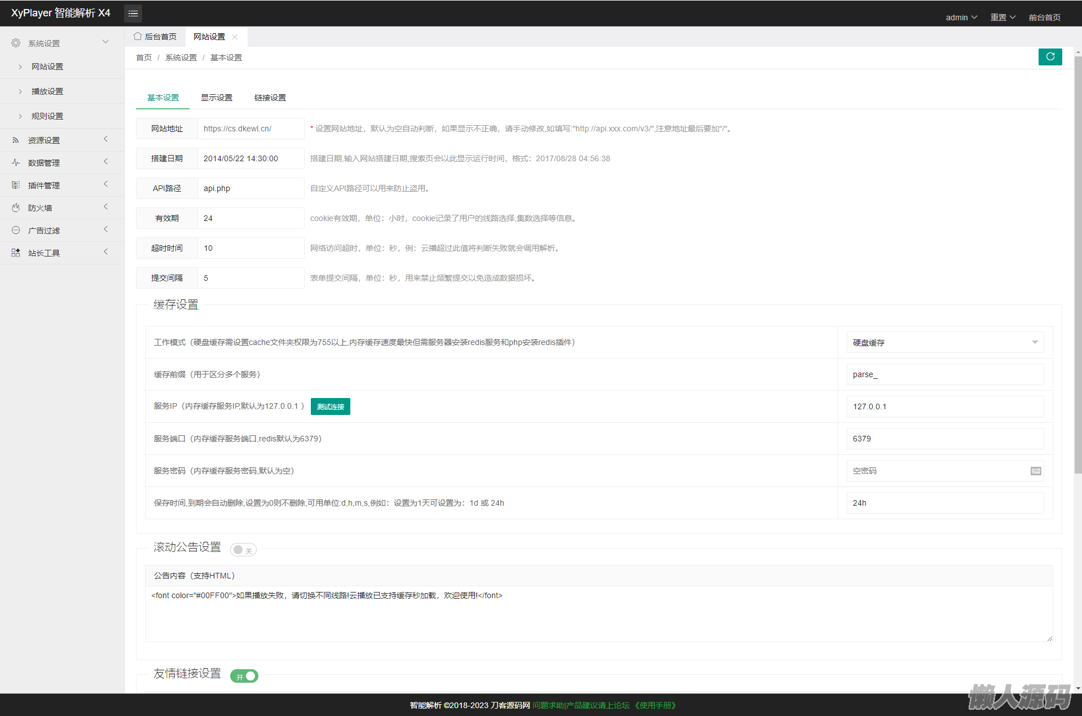Viewport: 1082px width, 716px height.
Task: Expand the 插件管理 sidebar group
Action: 105,184
